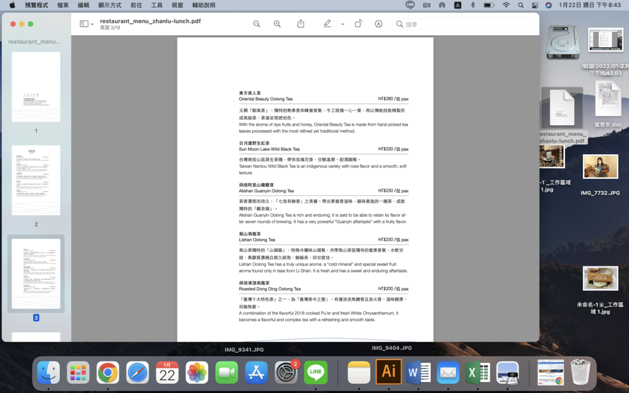629x393 pixels.
Task: Select the page 2 thumbnail
Action: 36,180
